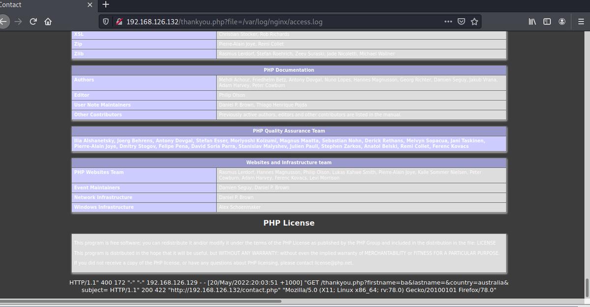Click the access log output text
Image resolution: width=590 pixels, height=307 pixels.
289,286
